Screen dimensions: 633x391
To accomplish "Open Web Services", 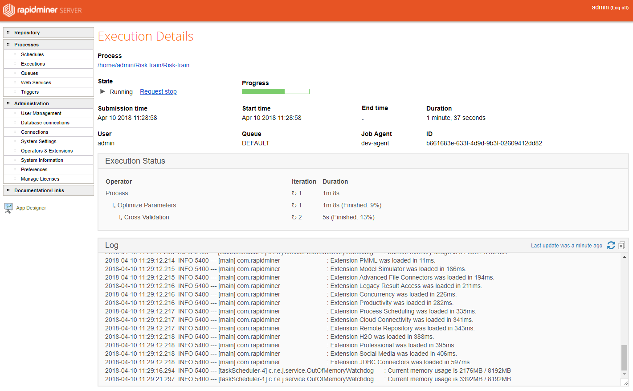I will point(36,82).
